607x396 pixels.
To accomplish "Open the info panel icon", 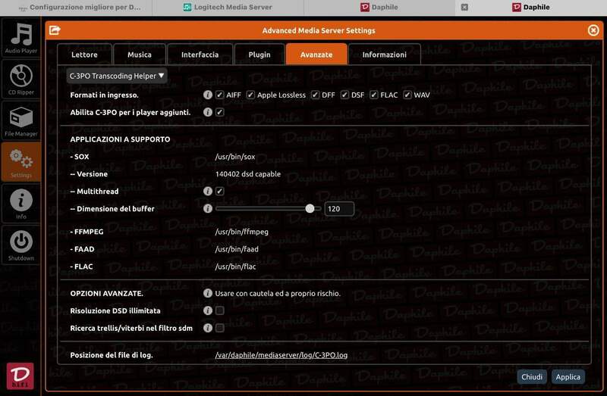I will pos(20,204).
